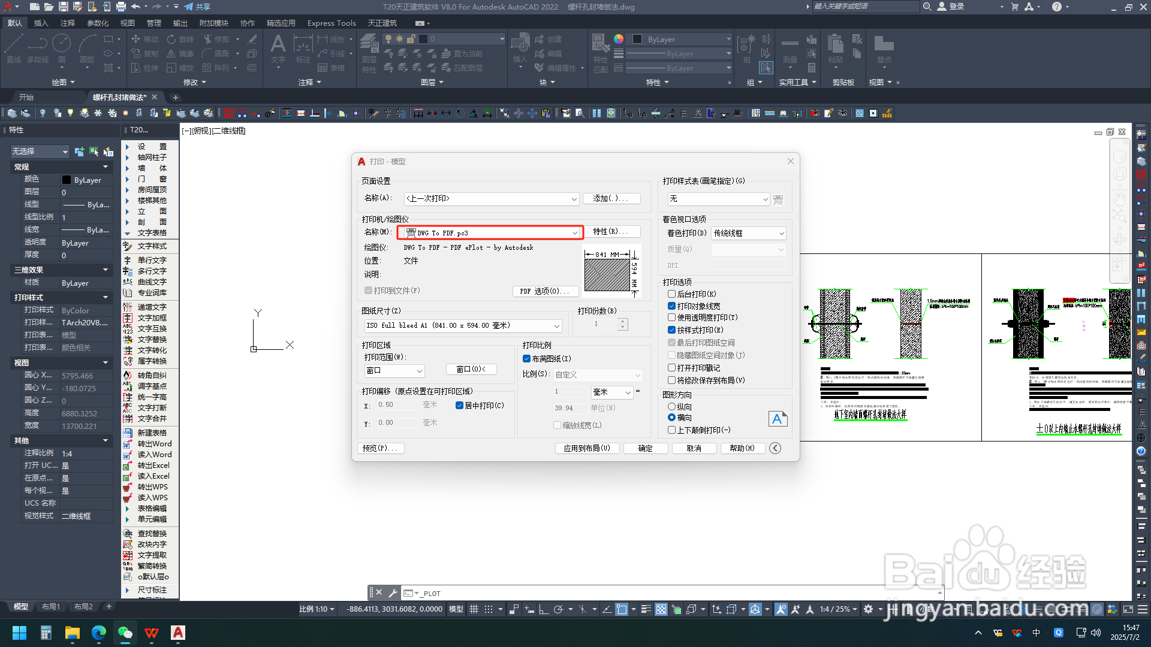Open WeChat from the taskbar
The image size is (1151, 647).
coord(125,633)
